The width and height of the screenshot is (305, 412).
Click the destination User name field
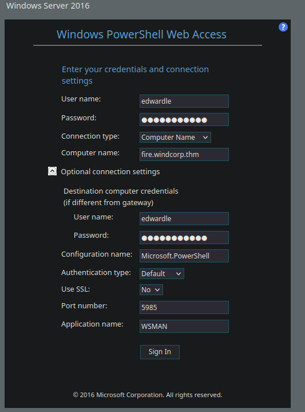coord(184,219)
